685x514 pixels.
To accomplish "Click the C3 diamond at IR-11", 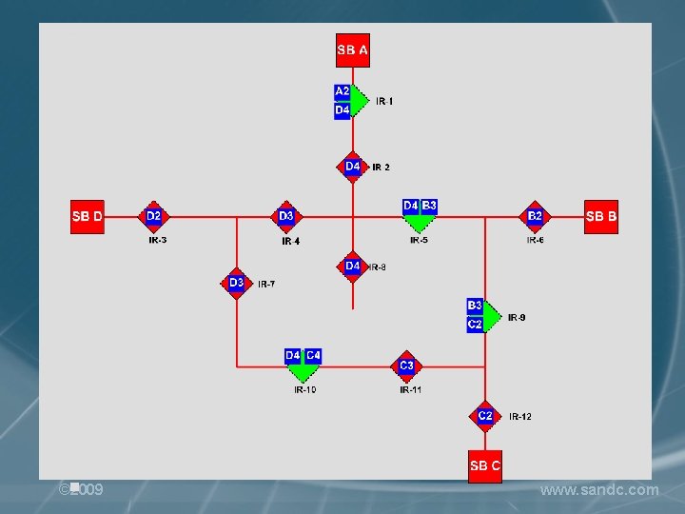I will (406, 366).
